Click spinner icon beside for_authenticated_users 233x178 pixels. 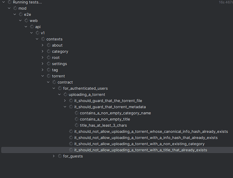coord(60,88)
